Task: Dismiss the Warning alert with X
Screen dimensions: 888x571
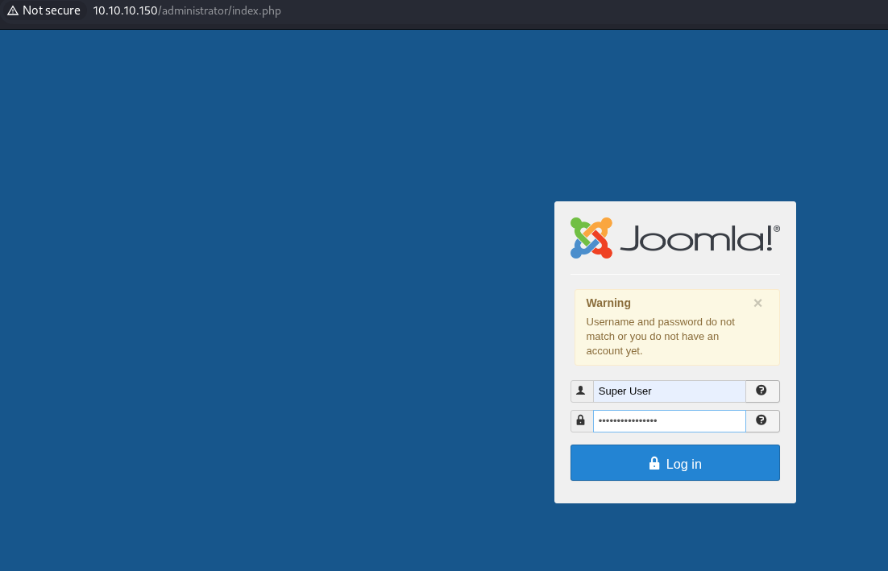Action: 757,303
